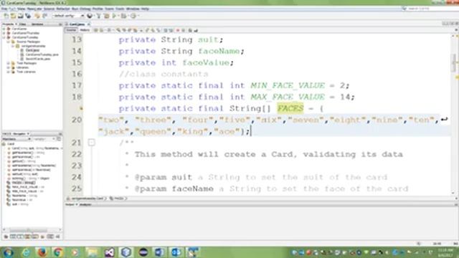Click the New File toolbar icon
Screen dimensions: 459x258
(6, 16)
